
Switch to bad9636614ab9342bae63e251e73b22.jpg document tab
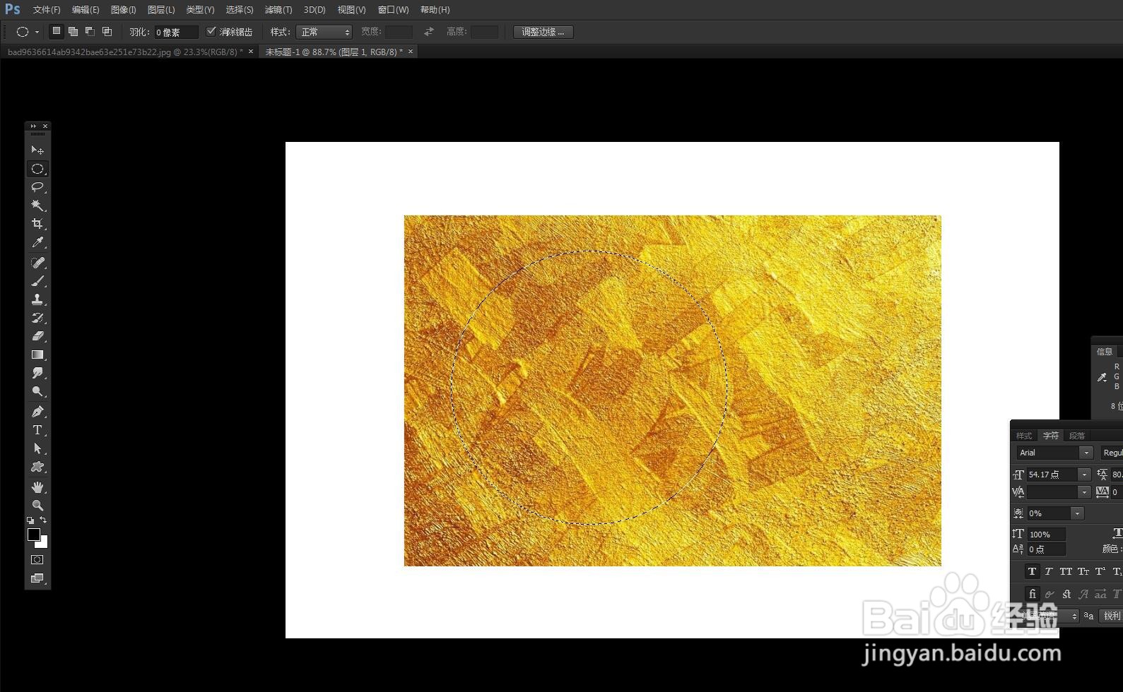pos(124,52)
